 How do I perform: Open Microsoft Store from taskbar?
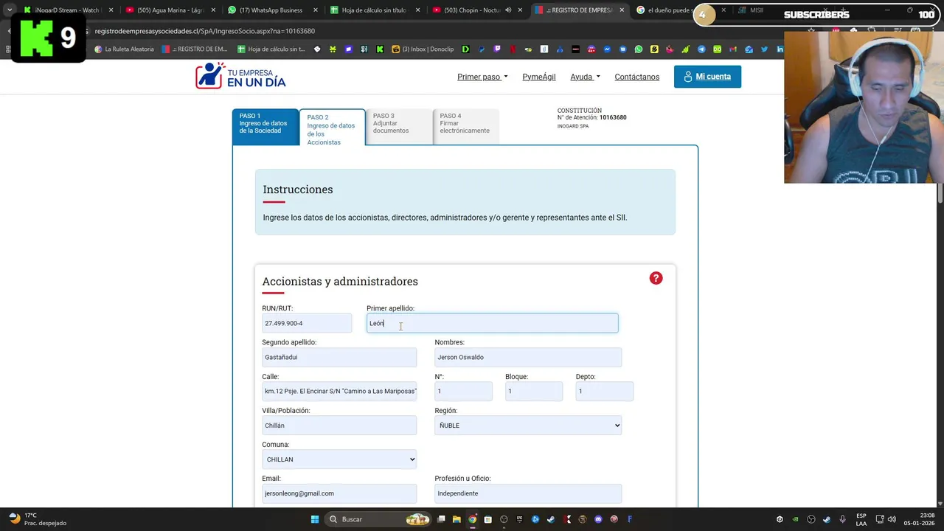[x=487, y=519]
